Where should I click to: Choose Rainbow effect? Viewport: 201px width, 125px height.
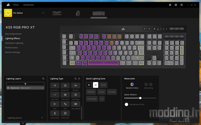pyautogui.click(x=76, y=86)
